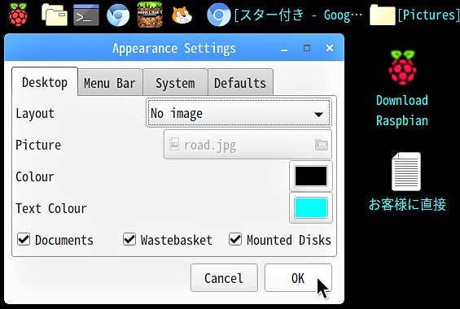Click the Appearance Settings title bar

(x=174, y=48)
